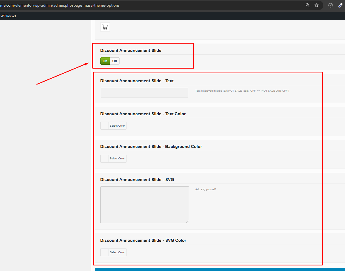The image size is (345, 271).
Task: Click the SVG Color swatch box
Action: coord(105,252)
